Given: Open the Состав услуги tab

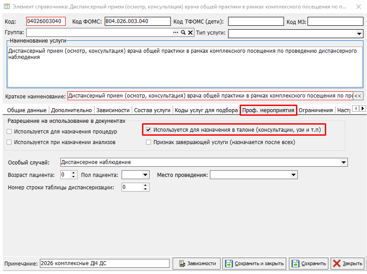Looking at the screenshot, I should (152, 110).
